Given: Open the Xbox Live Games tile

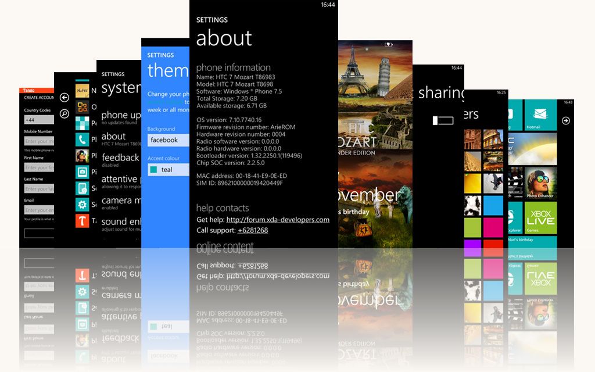Looking at the screenshot, I should (x=540, y=217).
